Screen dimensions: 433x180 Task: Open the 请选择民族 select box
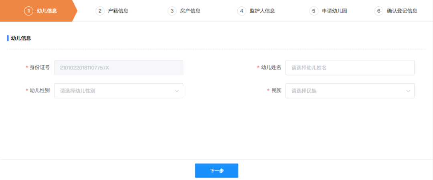[x=346, y=91]
